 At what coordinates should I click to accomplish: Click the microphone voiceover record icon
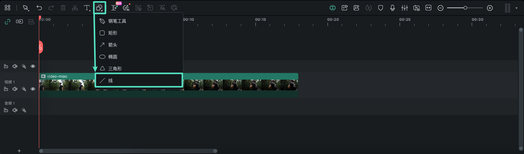(x=393, y=8)
